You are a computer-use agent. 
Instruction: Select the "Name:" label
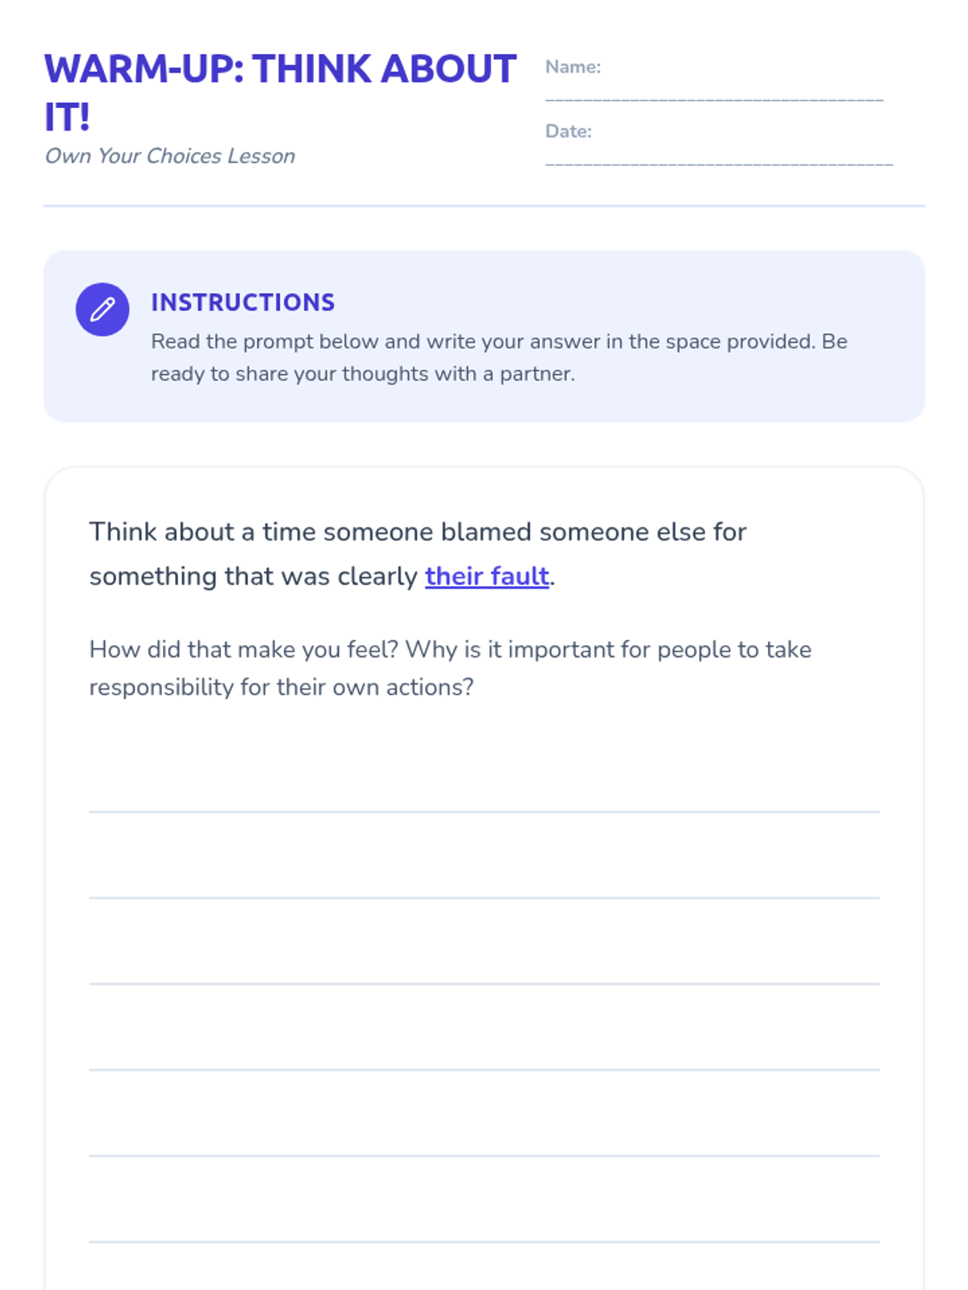(x=573, y=67)
